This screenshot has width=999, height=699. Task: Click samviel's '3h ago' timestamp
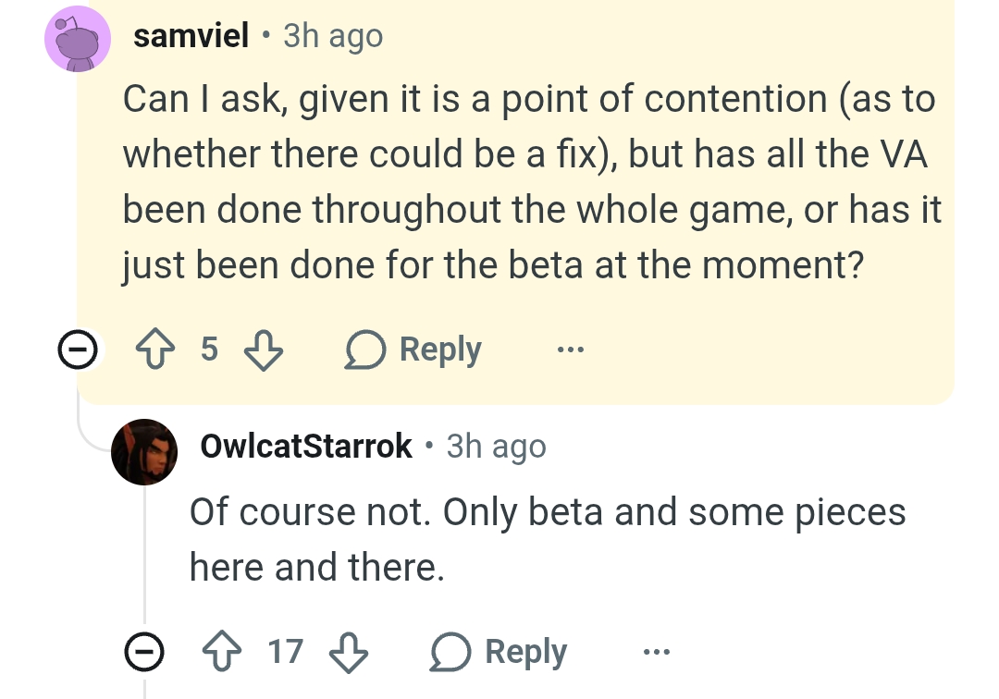pos(333,36)
